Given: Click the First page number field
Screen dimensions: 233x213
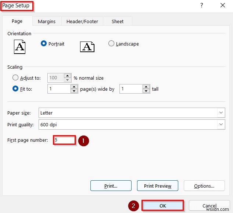Looking at the screenshot, I should click(64, 140).
